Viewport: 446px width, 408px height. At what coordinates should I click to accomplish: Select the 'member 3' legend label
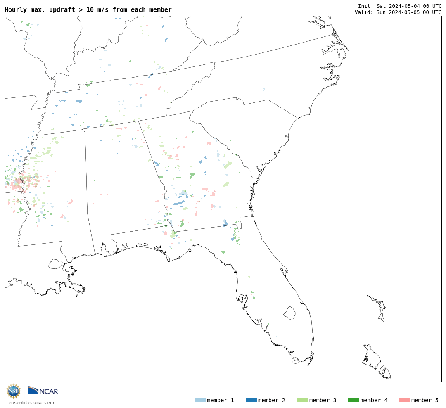coord(323,400)
